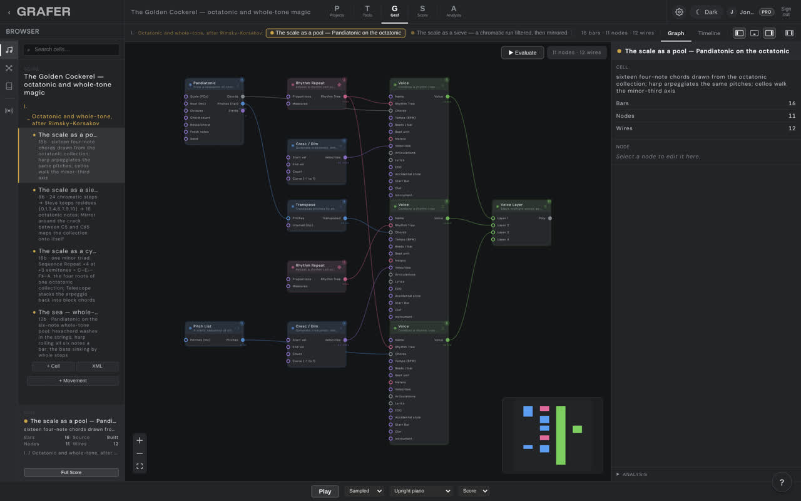
Task: Click the XML button
Action: tap(97, 366)
